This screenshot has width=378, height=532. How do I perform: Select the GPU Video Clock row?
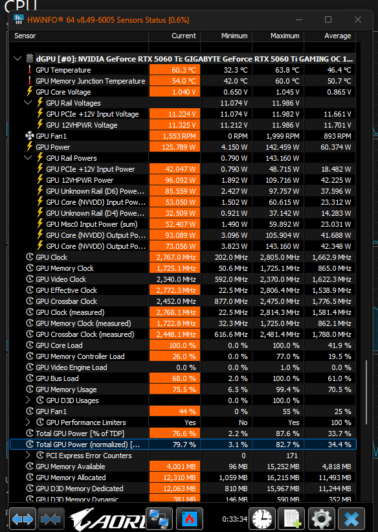(x=183, y=279)
